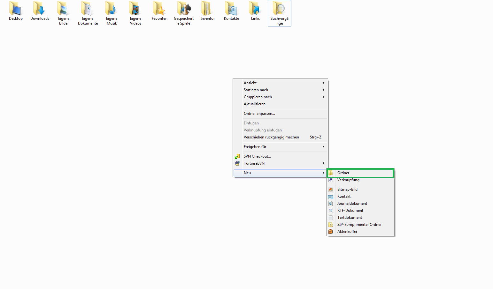Click Ordner anpassen... menu entry
The width and height of the screenshot is (493, 289).
[x=259, y=114]
